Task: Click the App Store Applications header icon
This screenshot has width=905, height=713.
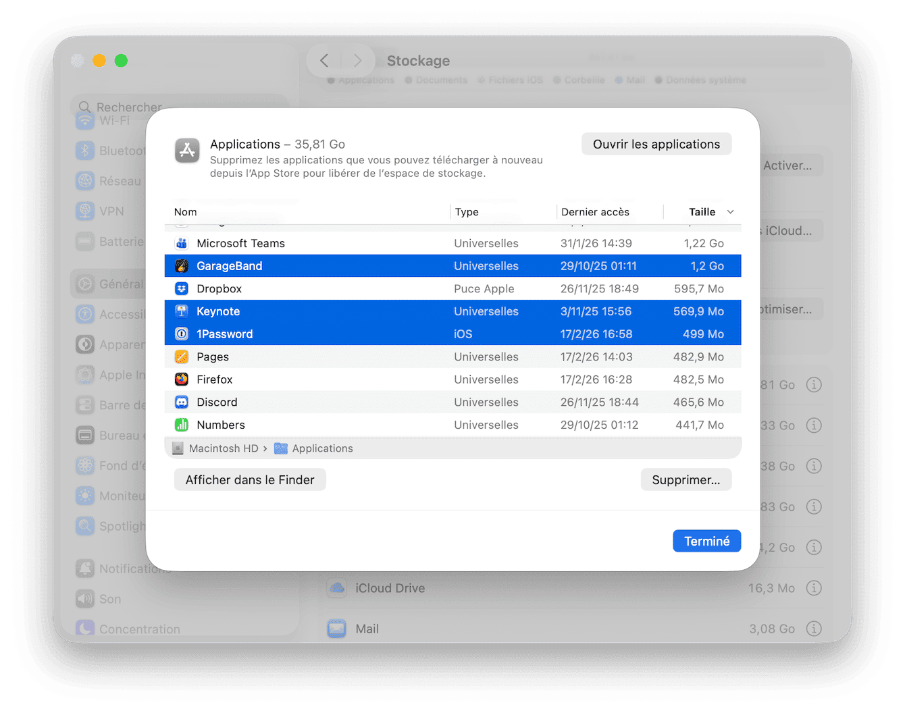Action: pos(187,151)
